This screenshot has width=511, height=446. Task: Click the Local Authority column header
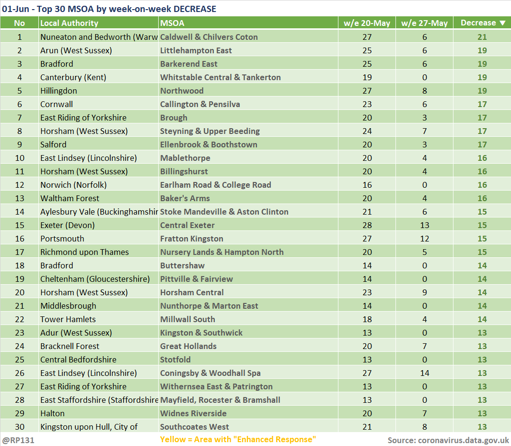(69, 23)
